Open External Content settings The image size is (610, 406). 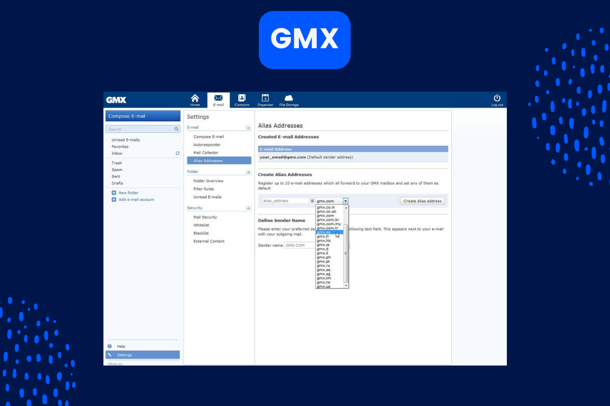[x=209, y=242]
